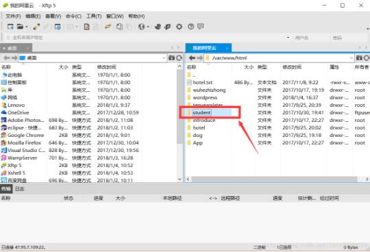Click the Open Session folder icon
The image size is (370, 252).
tap(20, 27)
